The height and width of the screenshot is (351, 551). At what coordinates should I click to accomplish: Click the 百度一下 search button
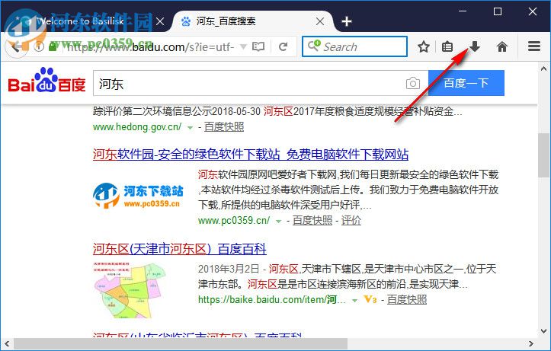pos(466,83)
